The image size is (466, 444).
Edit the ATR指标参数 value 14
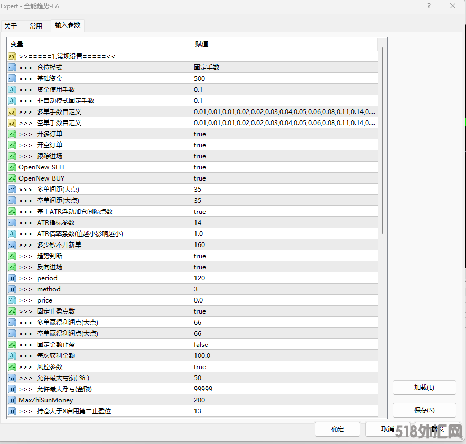point(285,222)
